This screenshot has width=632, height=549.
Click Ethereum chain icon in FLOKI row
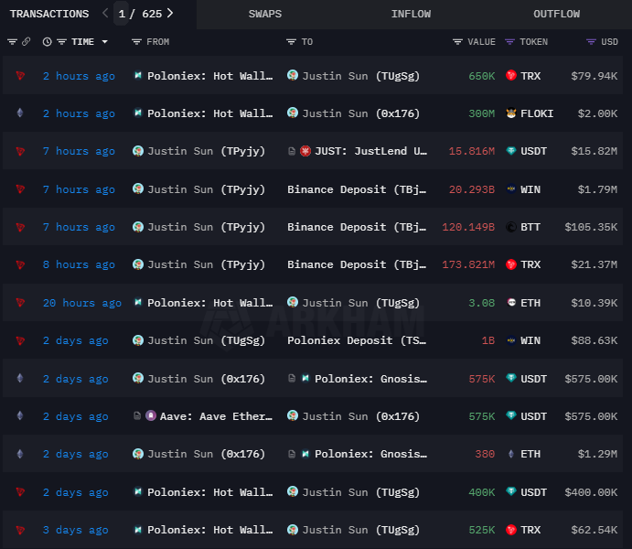[20, 113]
